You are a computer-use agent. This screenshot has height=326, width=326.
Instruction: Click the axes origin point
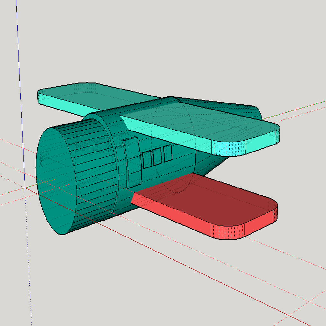pyautogui.click(x=25, y=188)
